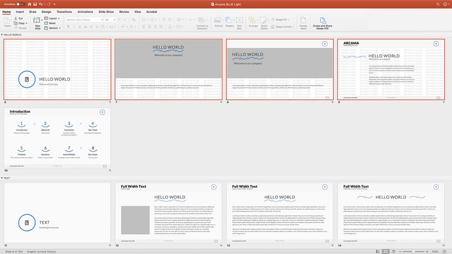Toggle Underline formatting
This screenshot has width=452, height=254.
pos(79,26)
